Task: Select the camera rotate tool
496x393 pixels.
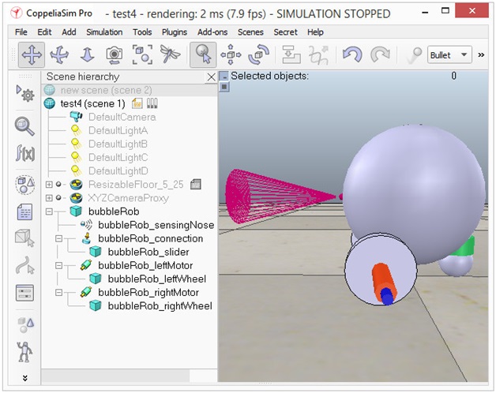Action: (59, 55)
